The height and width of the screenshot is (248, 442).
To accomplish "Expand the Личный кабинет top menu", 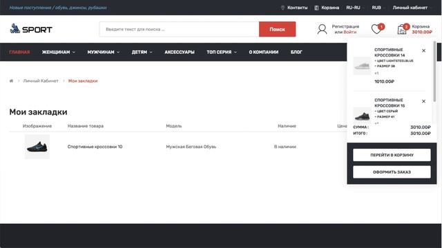I will [x=412, y=8].
